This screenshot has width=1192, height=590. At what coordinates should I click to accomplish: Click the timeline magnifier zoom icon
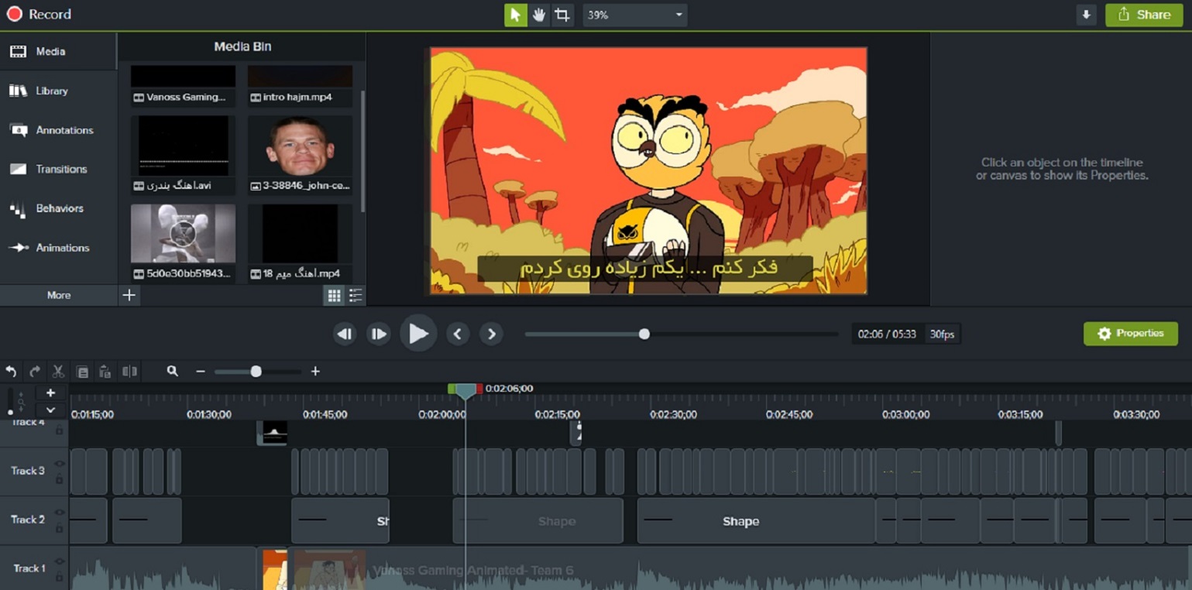pyautogui.click(x=172, y=372)
